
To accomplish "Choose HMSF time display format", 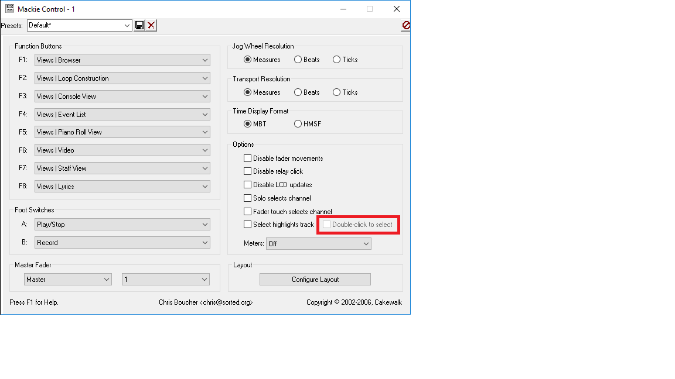I will pyautogui.click(x=298, y=124).
